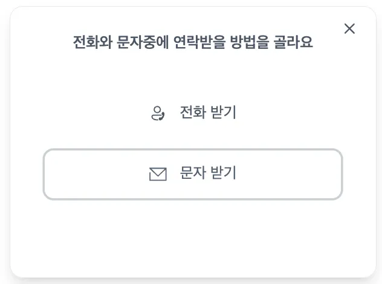Close the dialog with the X icon
The height and width of the screenshot is (284, 382).
349,28
